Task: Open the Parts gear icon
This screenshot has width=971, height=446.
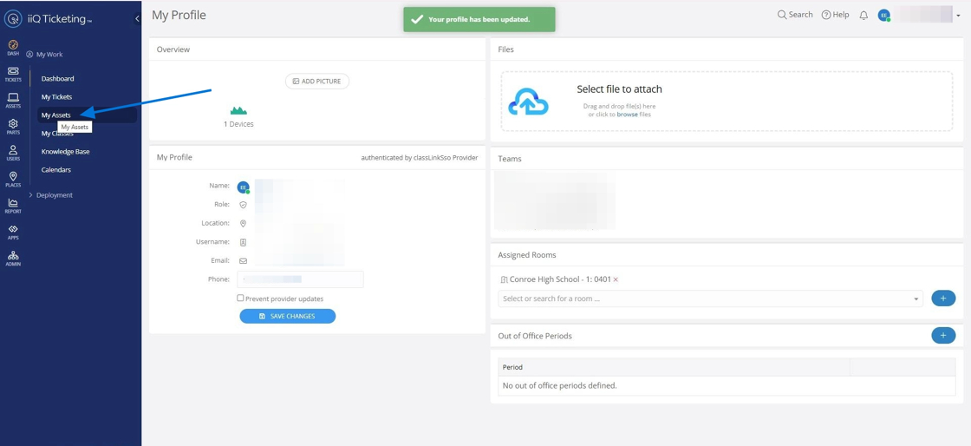Action: [13, 127]
